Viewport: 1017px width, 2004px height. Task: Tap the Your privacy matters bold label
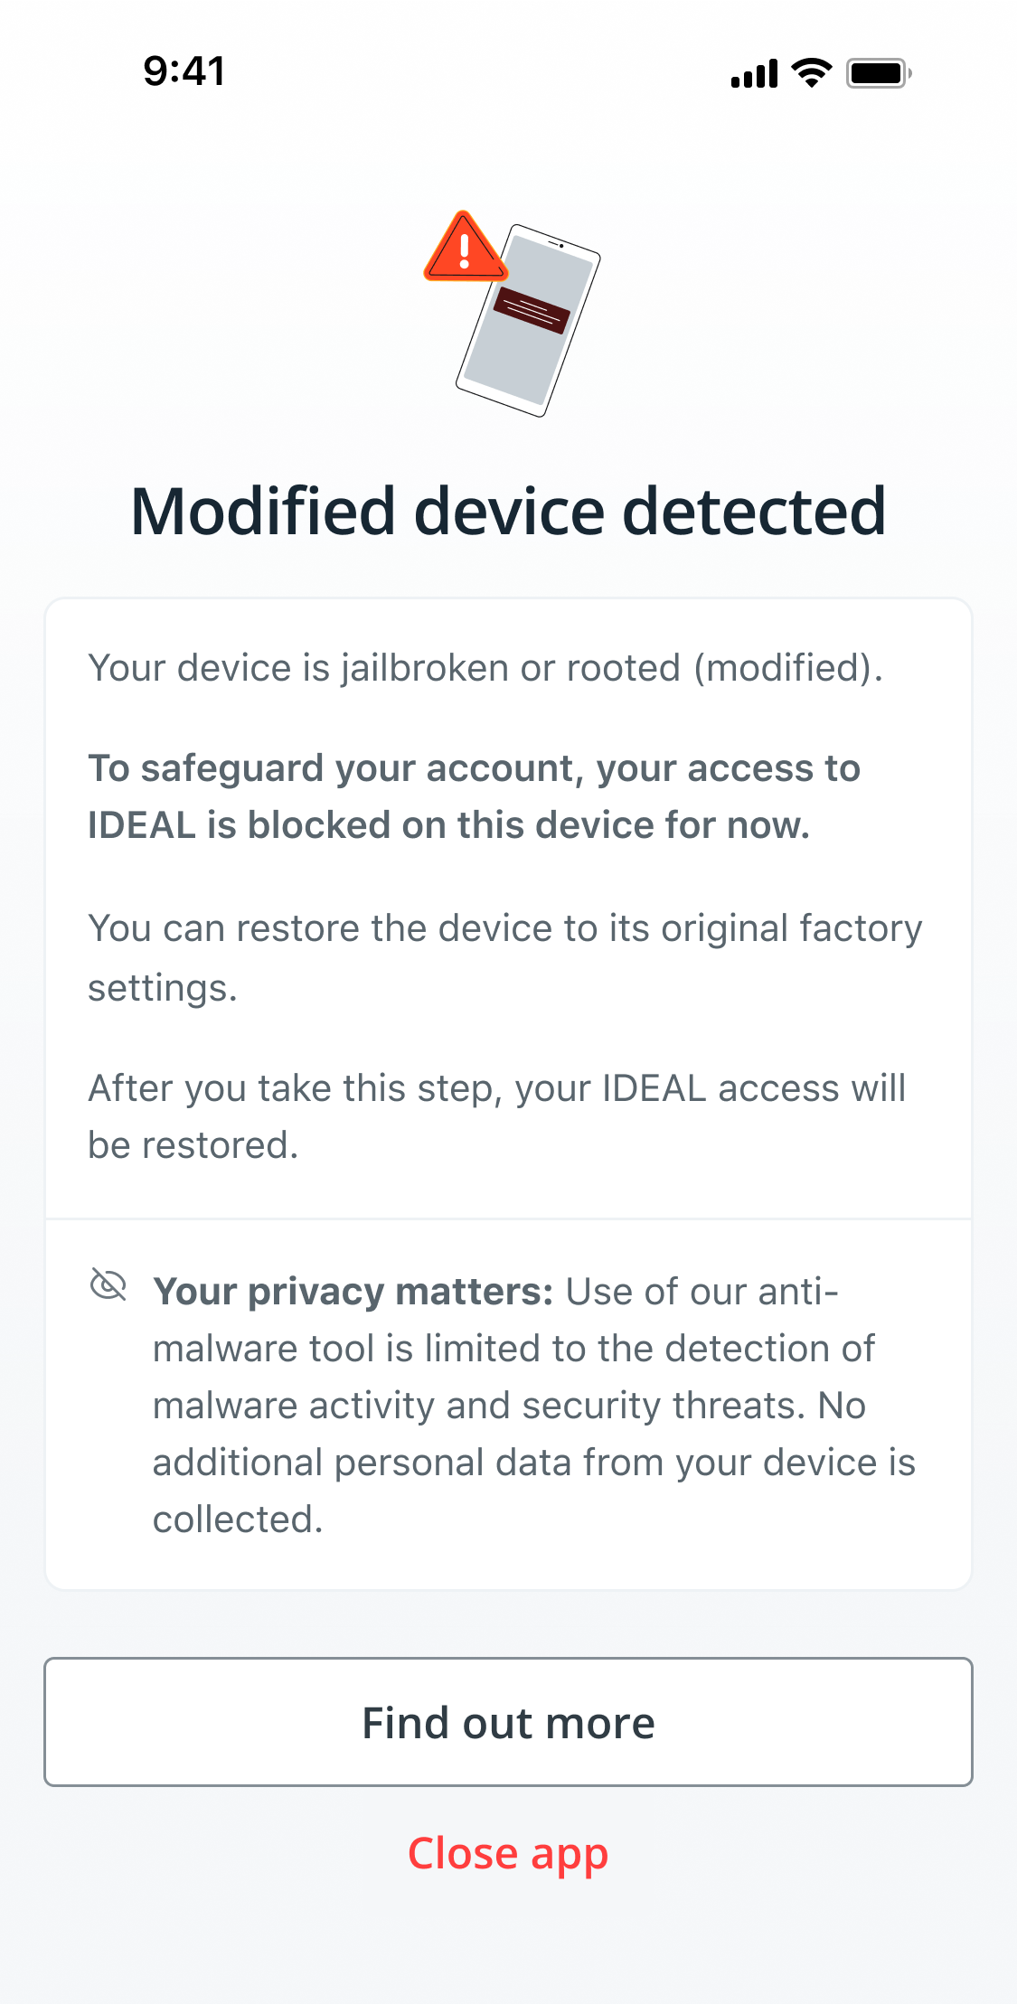(x=353, y=1292)
